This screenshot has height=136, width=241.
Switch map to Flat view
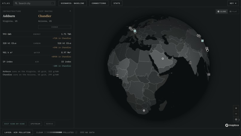coord(233,12)
